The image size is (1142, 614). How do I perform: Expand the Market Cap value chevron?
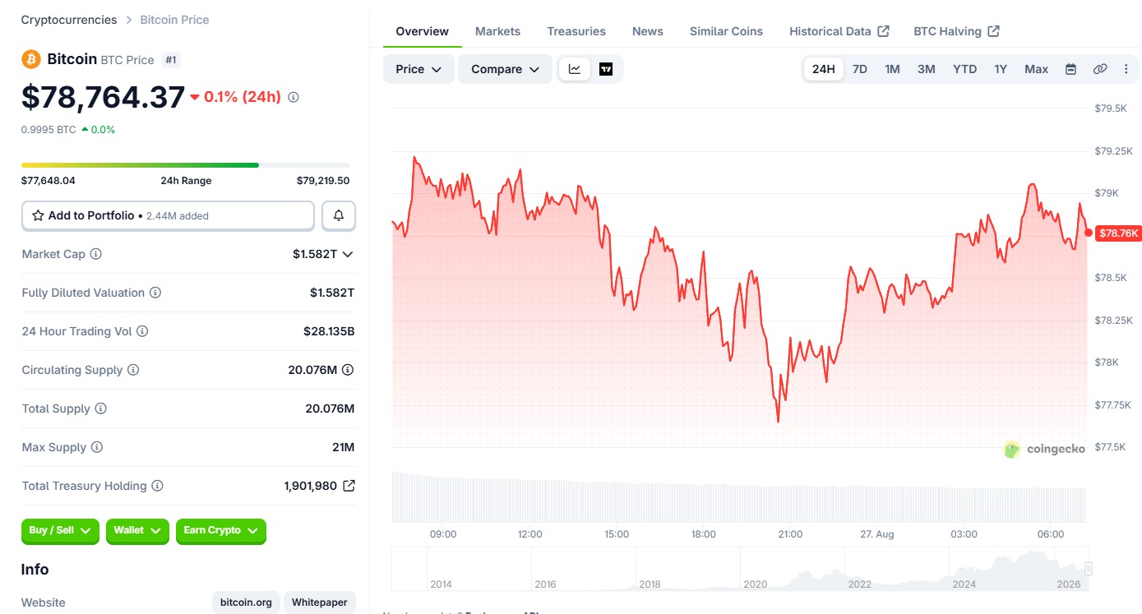[x=348, y=254]
